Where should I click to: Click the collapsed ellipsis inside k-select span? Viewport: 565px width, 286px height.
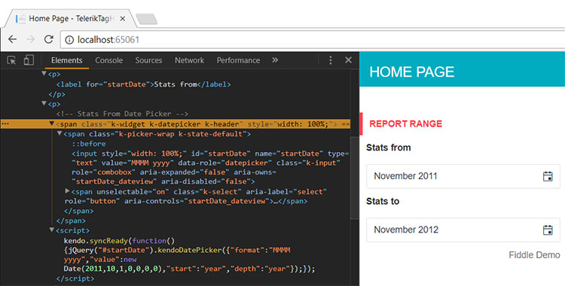(x=275, y=201)
